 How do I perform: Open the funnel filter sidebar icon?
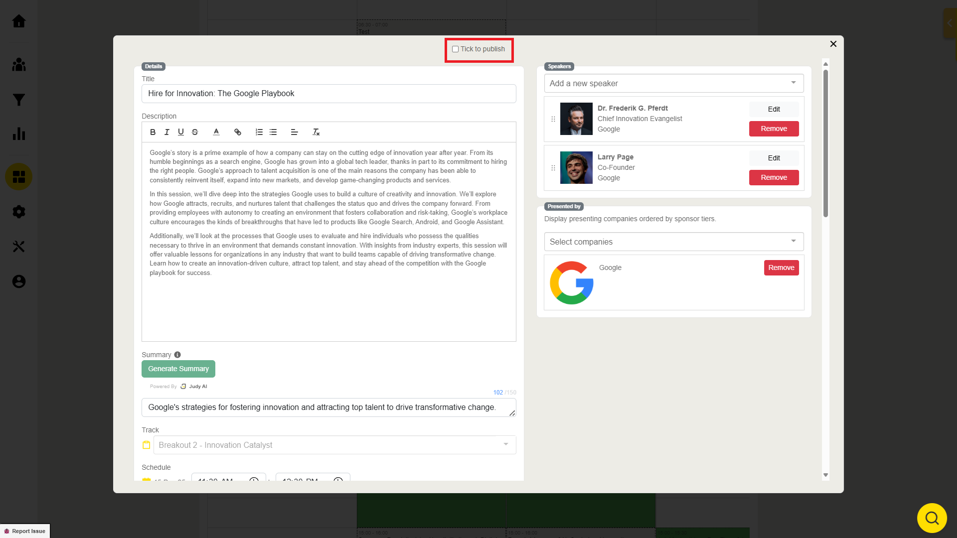point(19,100)
